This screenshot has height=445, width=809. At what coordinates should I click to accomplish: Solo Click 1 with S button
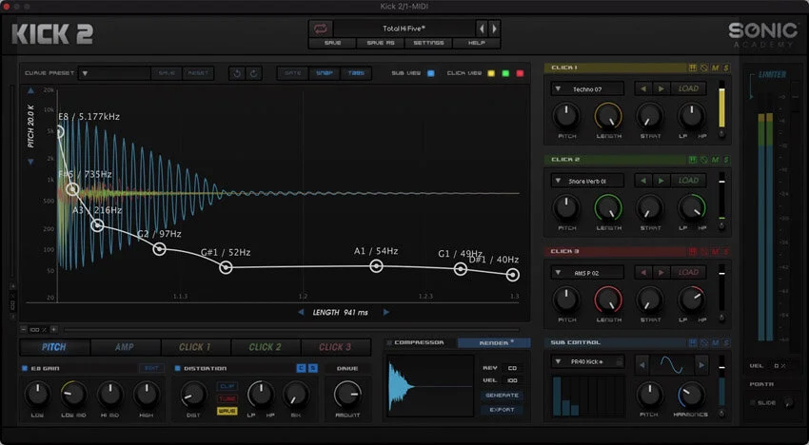pyautogui.click(x=726, y=68)
